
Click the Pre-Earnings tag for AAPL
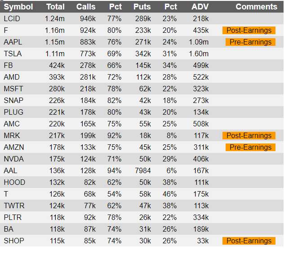pos(250,42)
